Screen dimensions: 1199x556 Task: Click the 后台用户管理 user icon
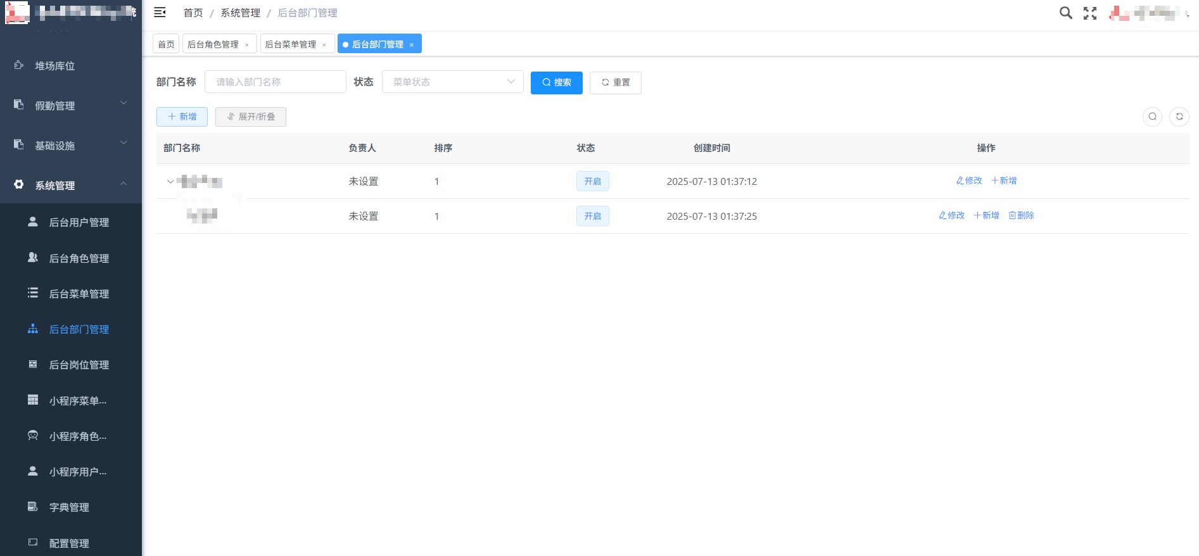[x=33, y=222]
